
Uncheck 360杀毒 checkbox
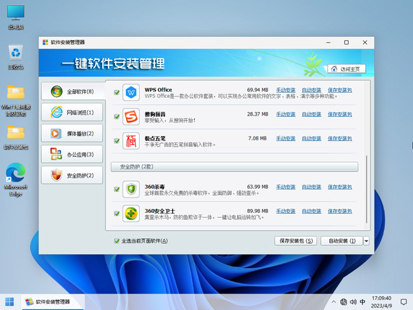click(117, 189)
